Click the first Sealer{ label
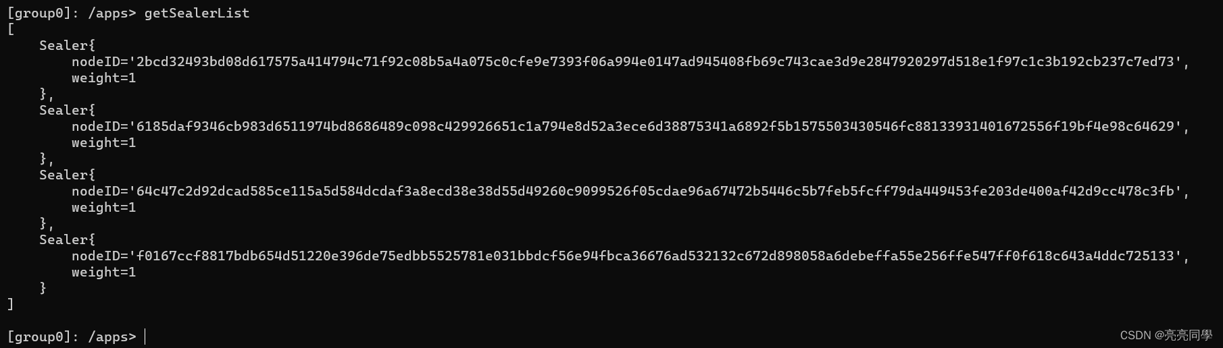Image resolution: width=1223 pixels, height=348 pixels. coord(67,46)
